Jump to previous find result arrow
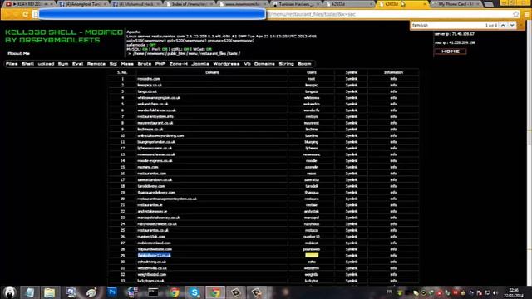 click(503, 26)
